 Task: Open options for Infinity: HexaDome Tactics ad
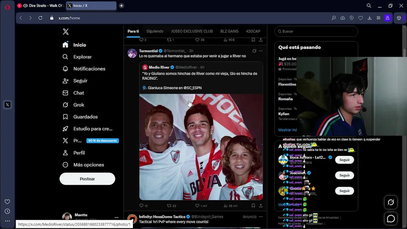(x=261, y=217)
